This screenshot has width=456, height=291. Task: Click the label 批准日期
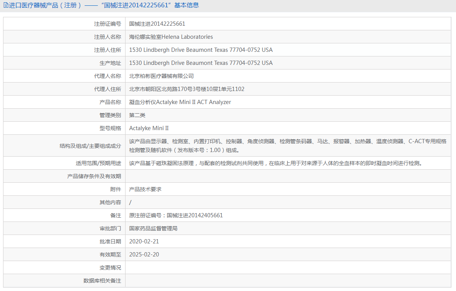pos(110,242)
